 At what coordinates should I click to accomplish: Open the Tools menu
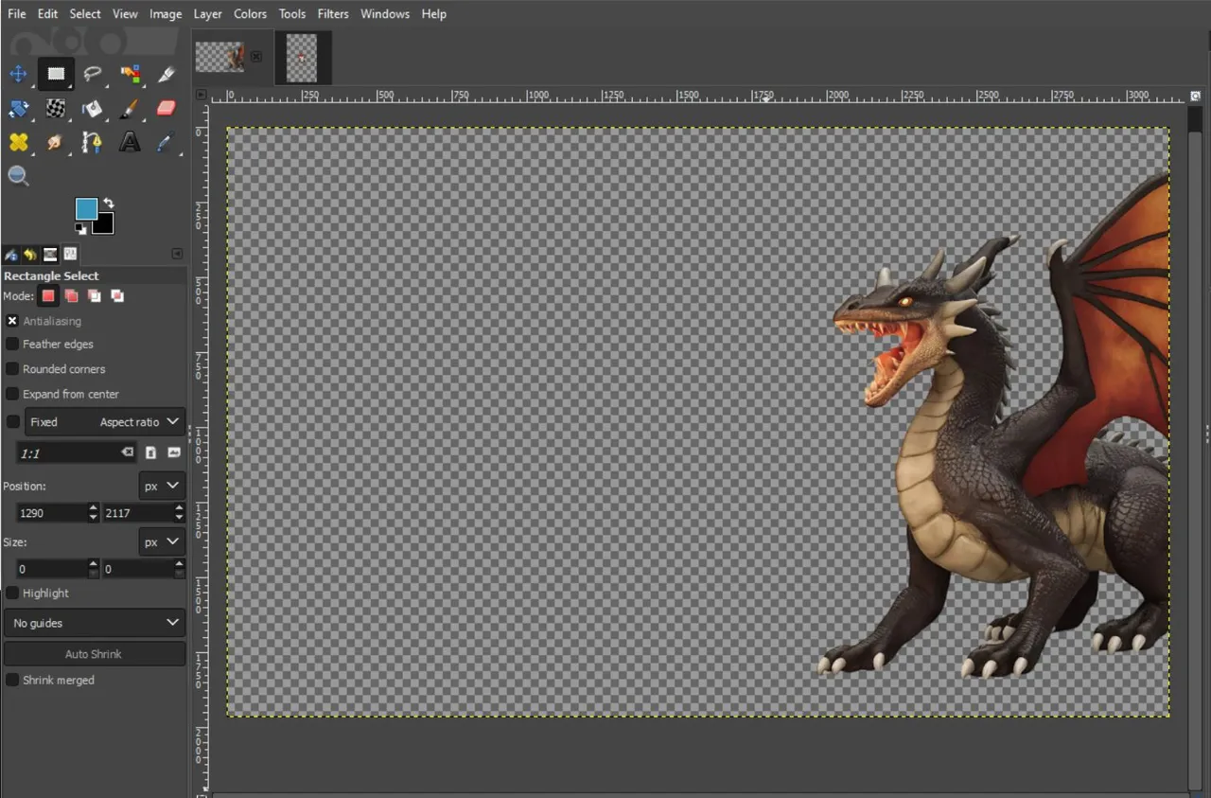click(x=292, y=14)
